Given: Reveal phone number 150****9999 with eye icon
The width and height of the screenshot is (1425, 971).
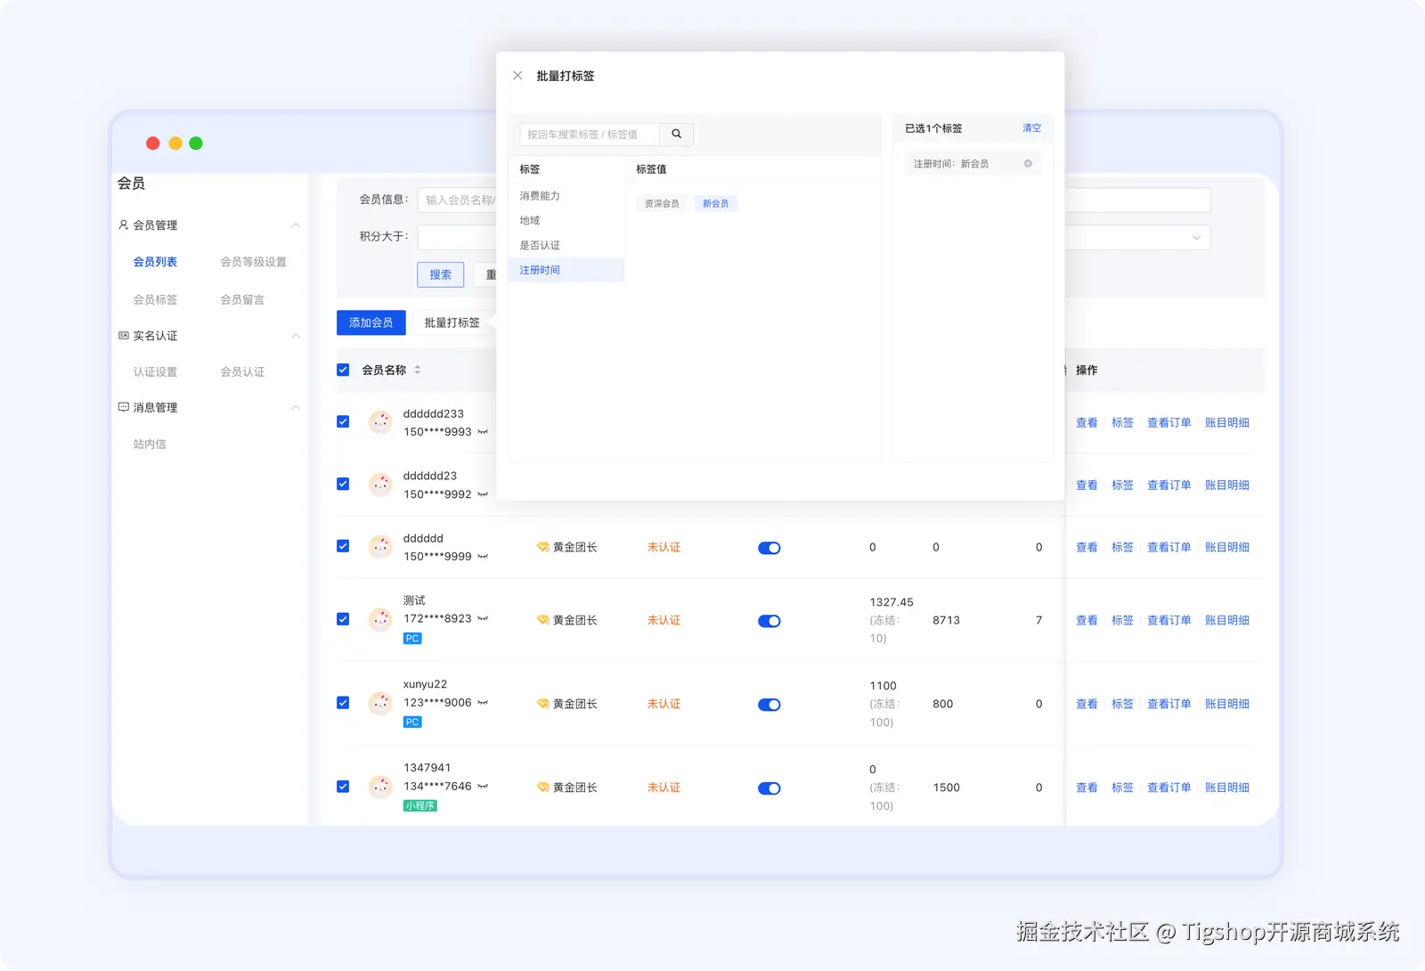Looking at the screenshot, I should pos(483,557).
